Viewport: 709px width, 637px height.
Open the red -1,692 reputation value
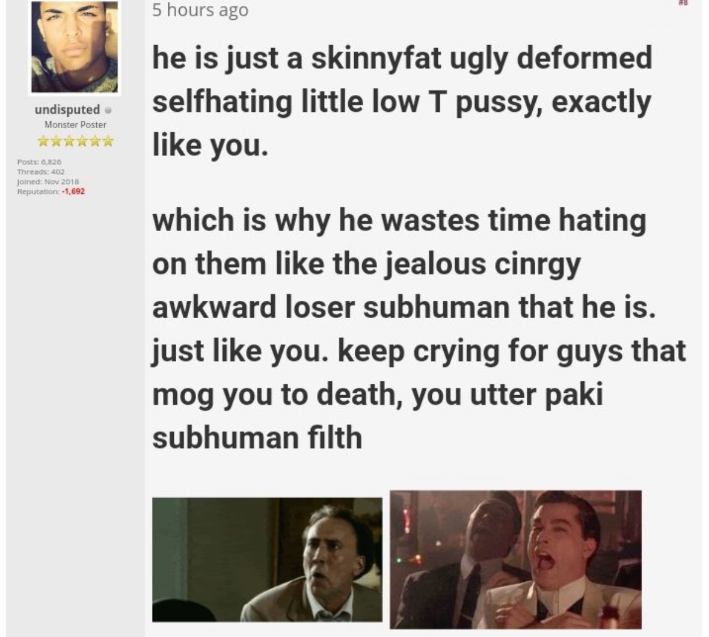click(73, 191)
